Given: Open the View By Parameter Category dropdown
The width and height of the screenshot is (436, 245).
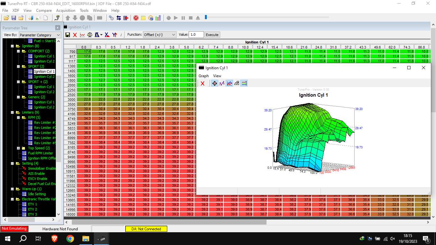Looking at the screenshot, I should (x=40, y=35).
